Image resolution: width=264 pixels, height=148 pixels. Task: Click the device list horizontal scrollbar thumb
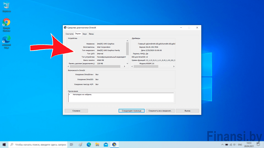(x=95, y=66)
